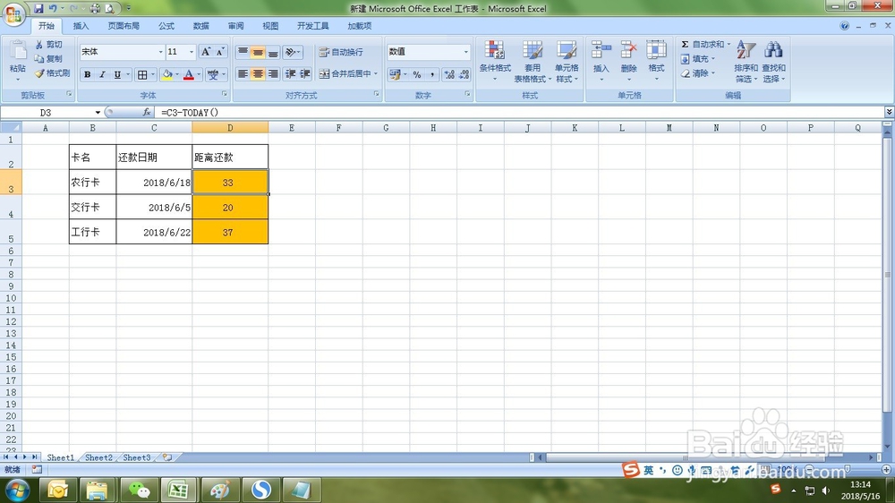
Task: Toggle italic formatting
Action: point(102,74)
